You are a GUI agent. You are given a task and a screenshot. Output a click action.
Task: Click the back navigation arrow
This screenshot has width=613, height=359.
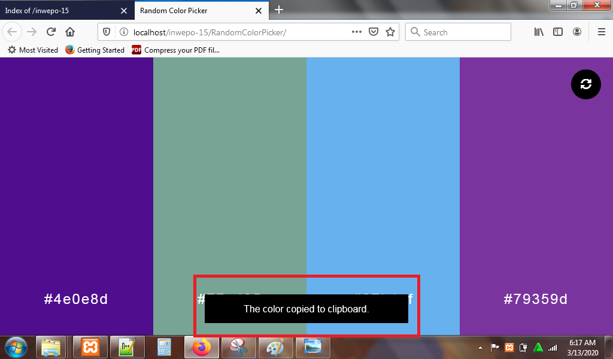pos(12,32)
